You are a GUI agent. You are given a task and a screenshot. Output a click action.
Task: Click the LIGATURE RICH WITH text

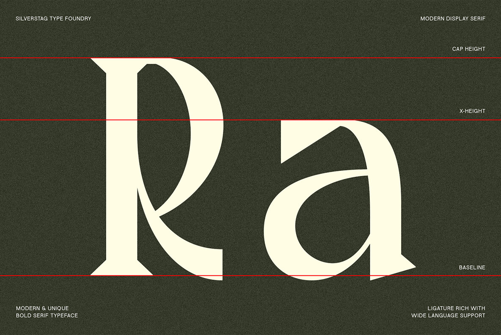451,308
